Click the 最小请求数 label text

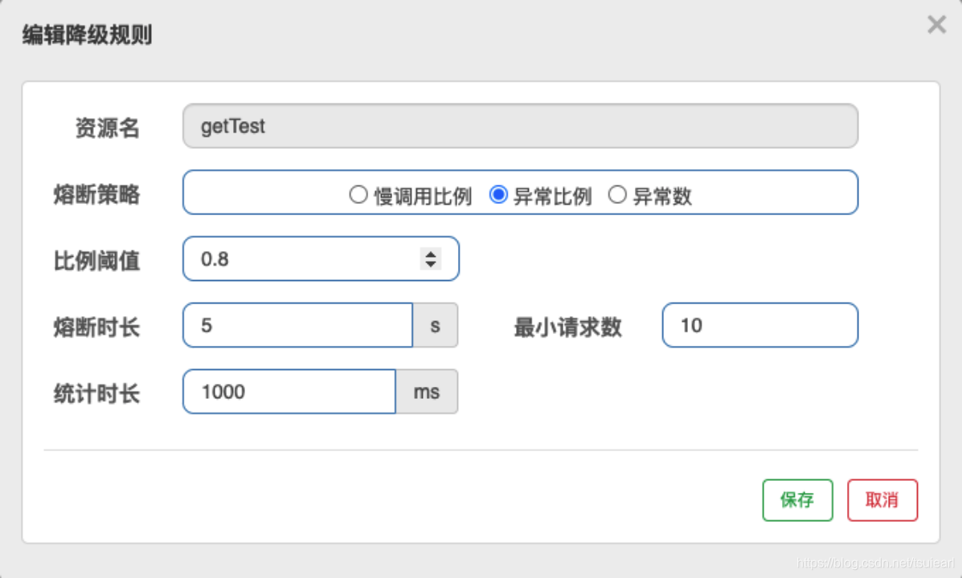pos(568,325)
